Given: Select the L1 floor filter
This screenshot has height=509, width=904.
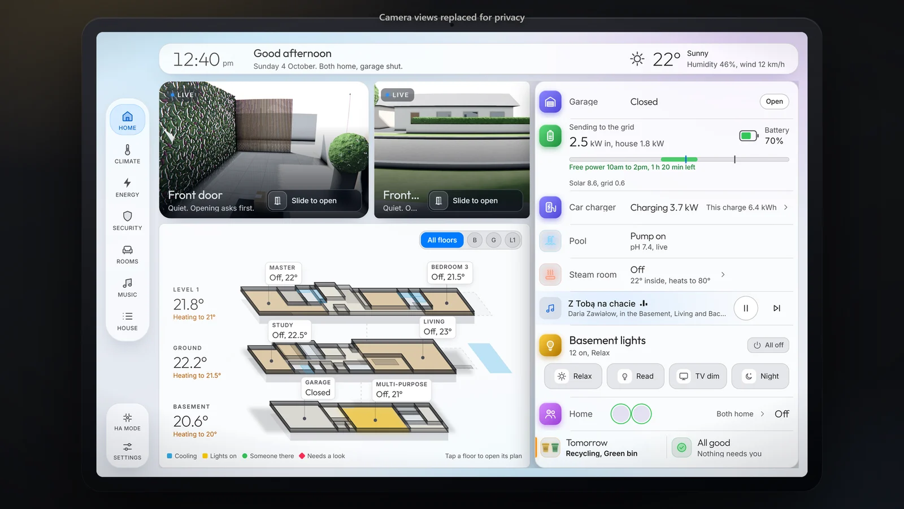Looking at the screenshot, I should coord(512,240).
